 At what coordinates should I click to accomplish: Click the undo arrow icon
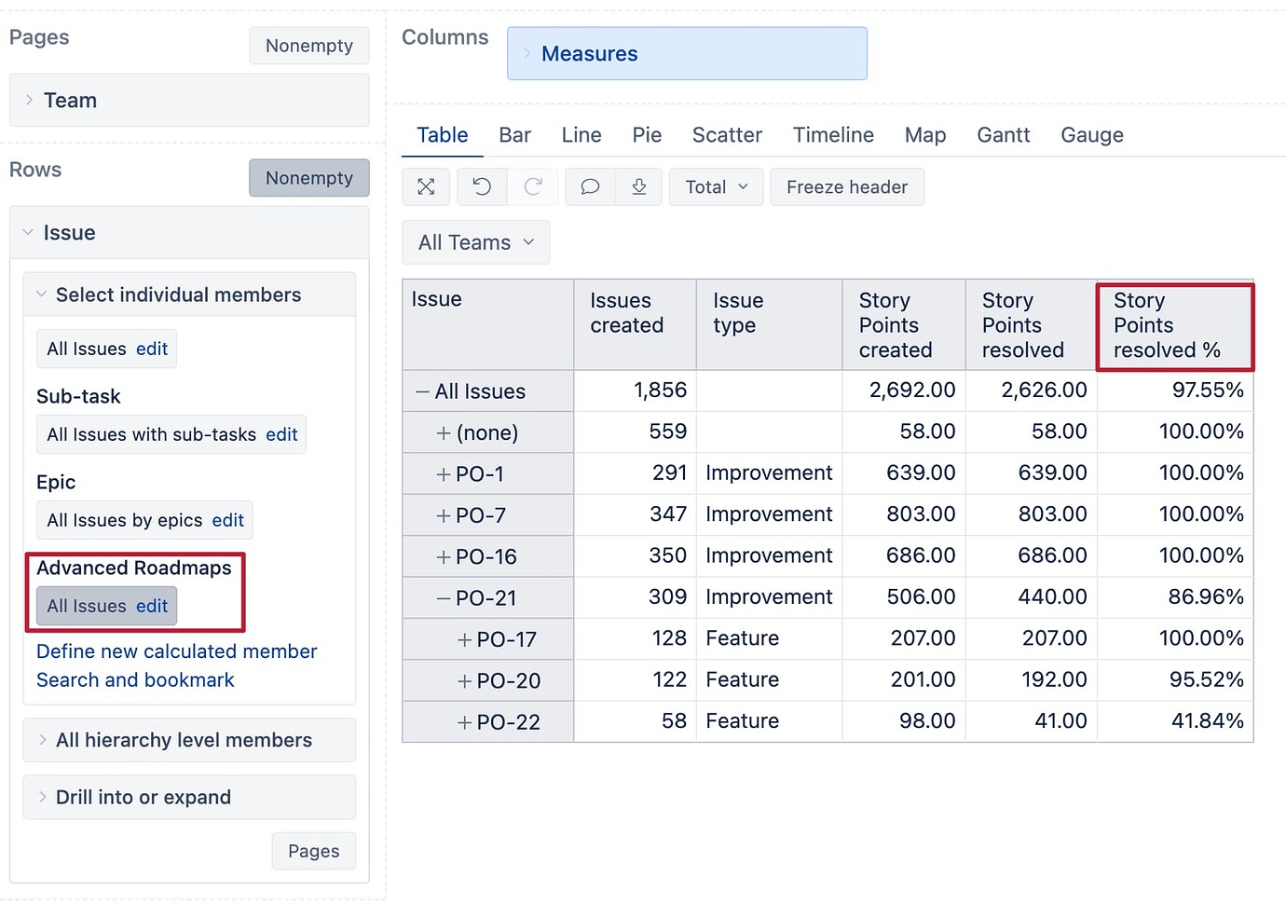[x=482, y=187]
